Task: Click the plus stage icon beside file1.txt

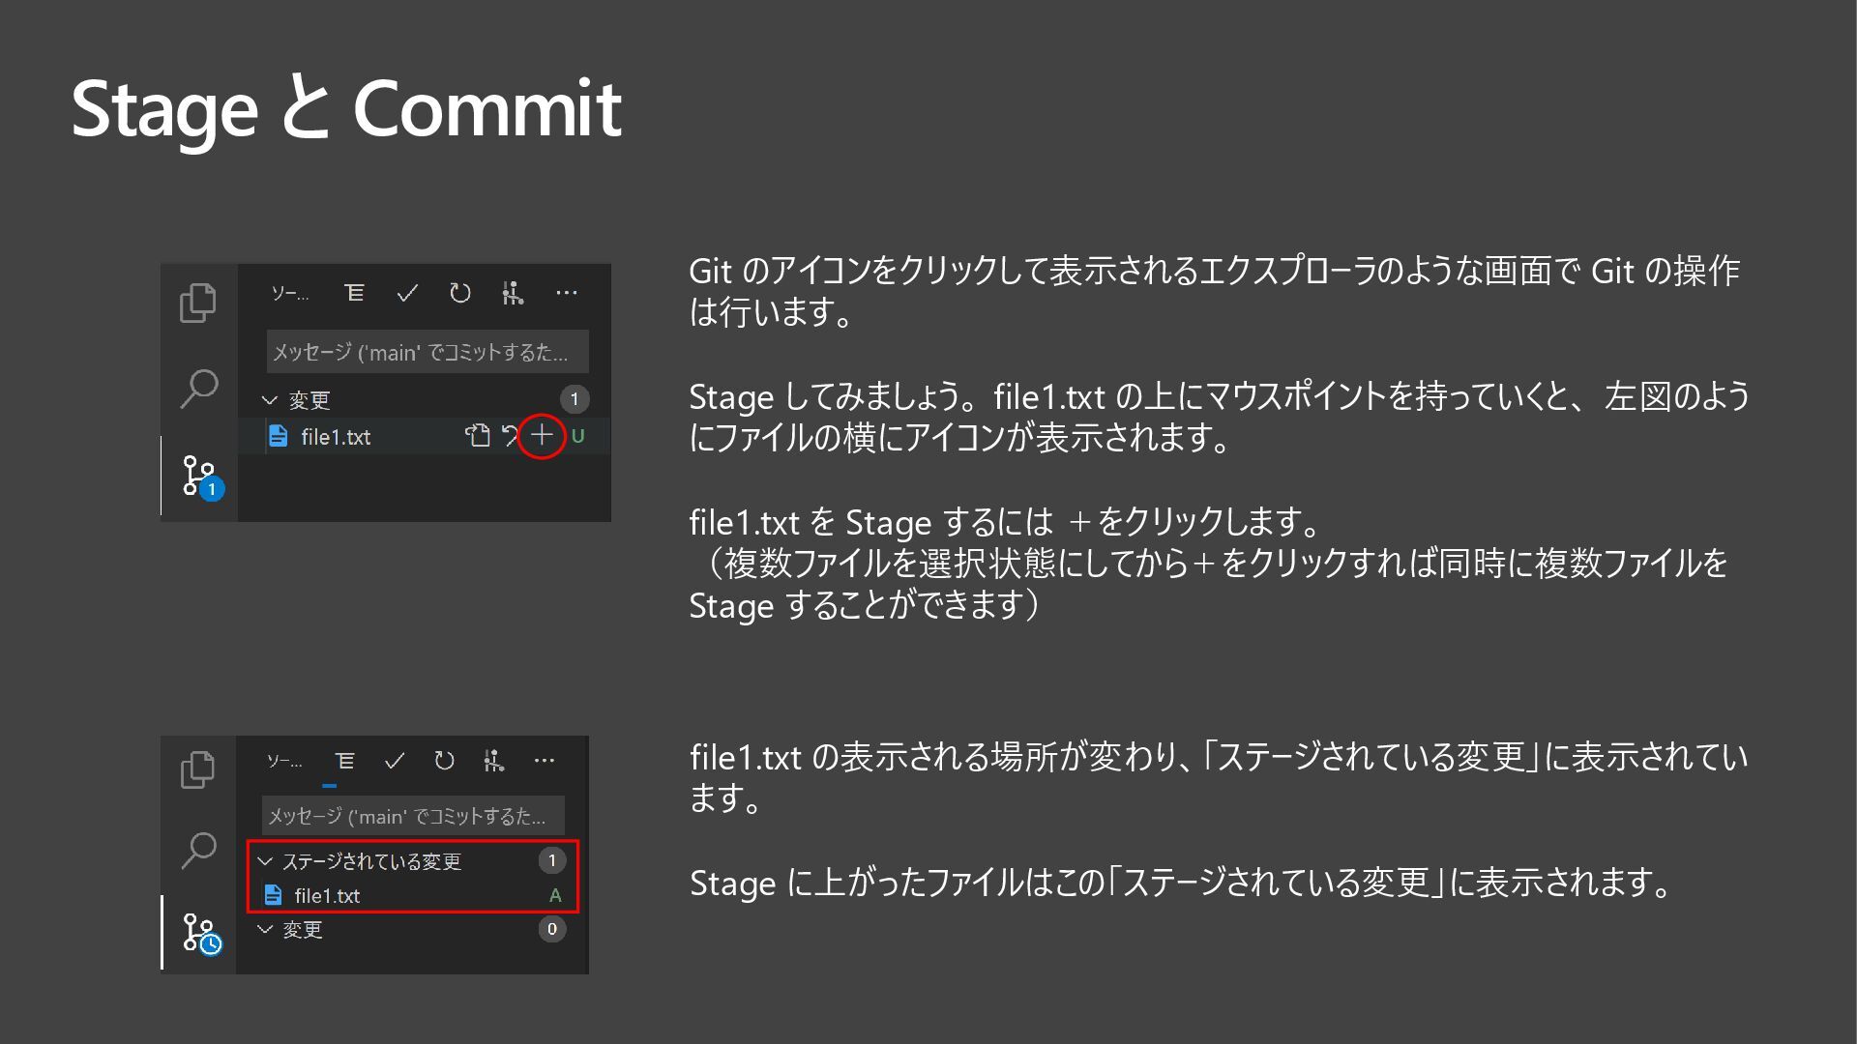Action: 542,436
